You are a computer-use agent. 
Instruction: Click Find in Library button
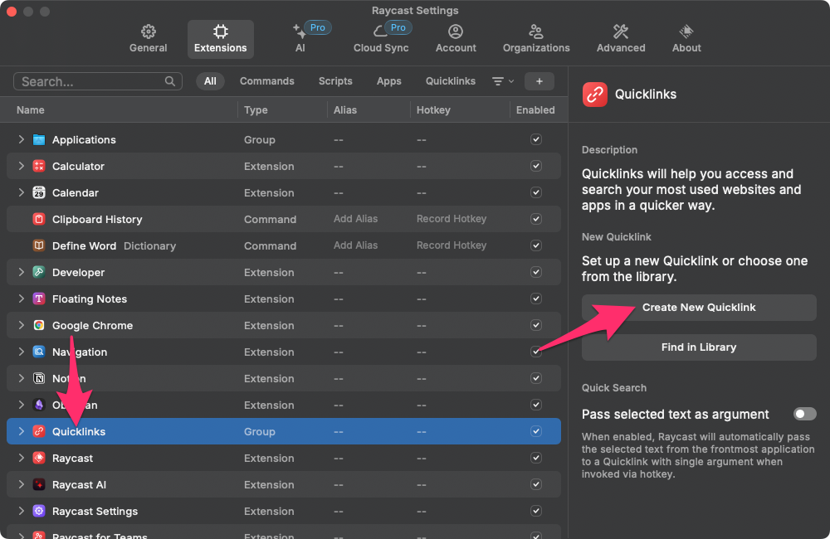pos(699,347)
